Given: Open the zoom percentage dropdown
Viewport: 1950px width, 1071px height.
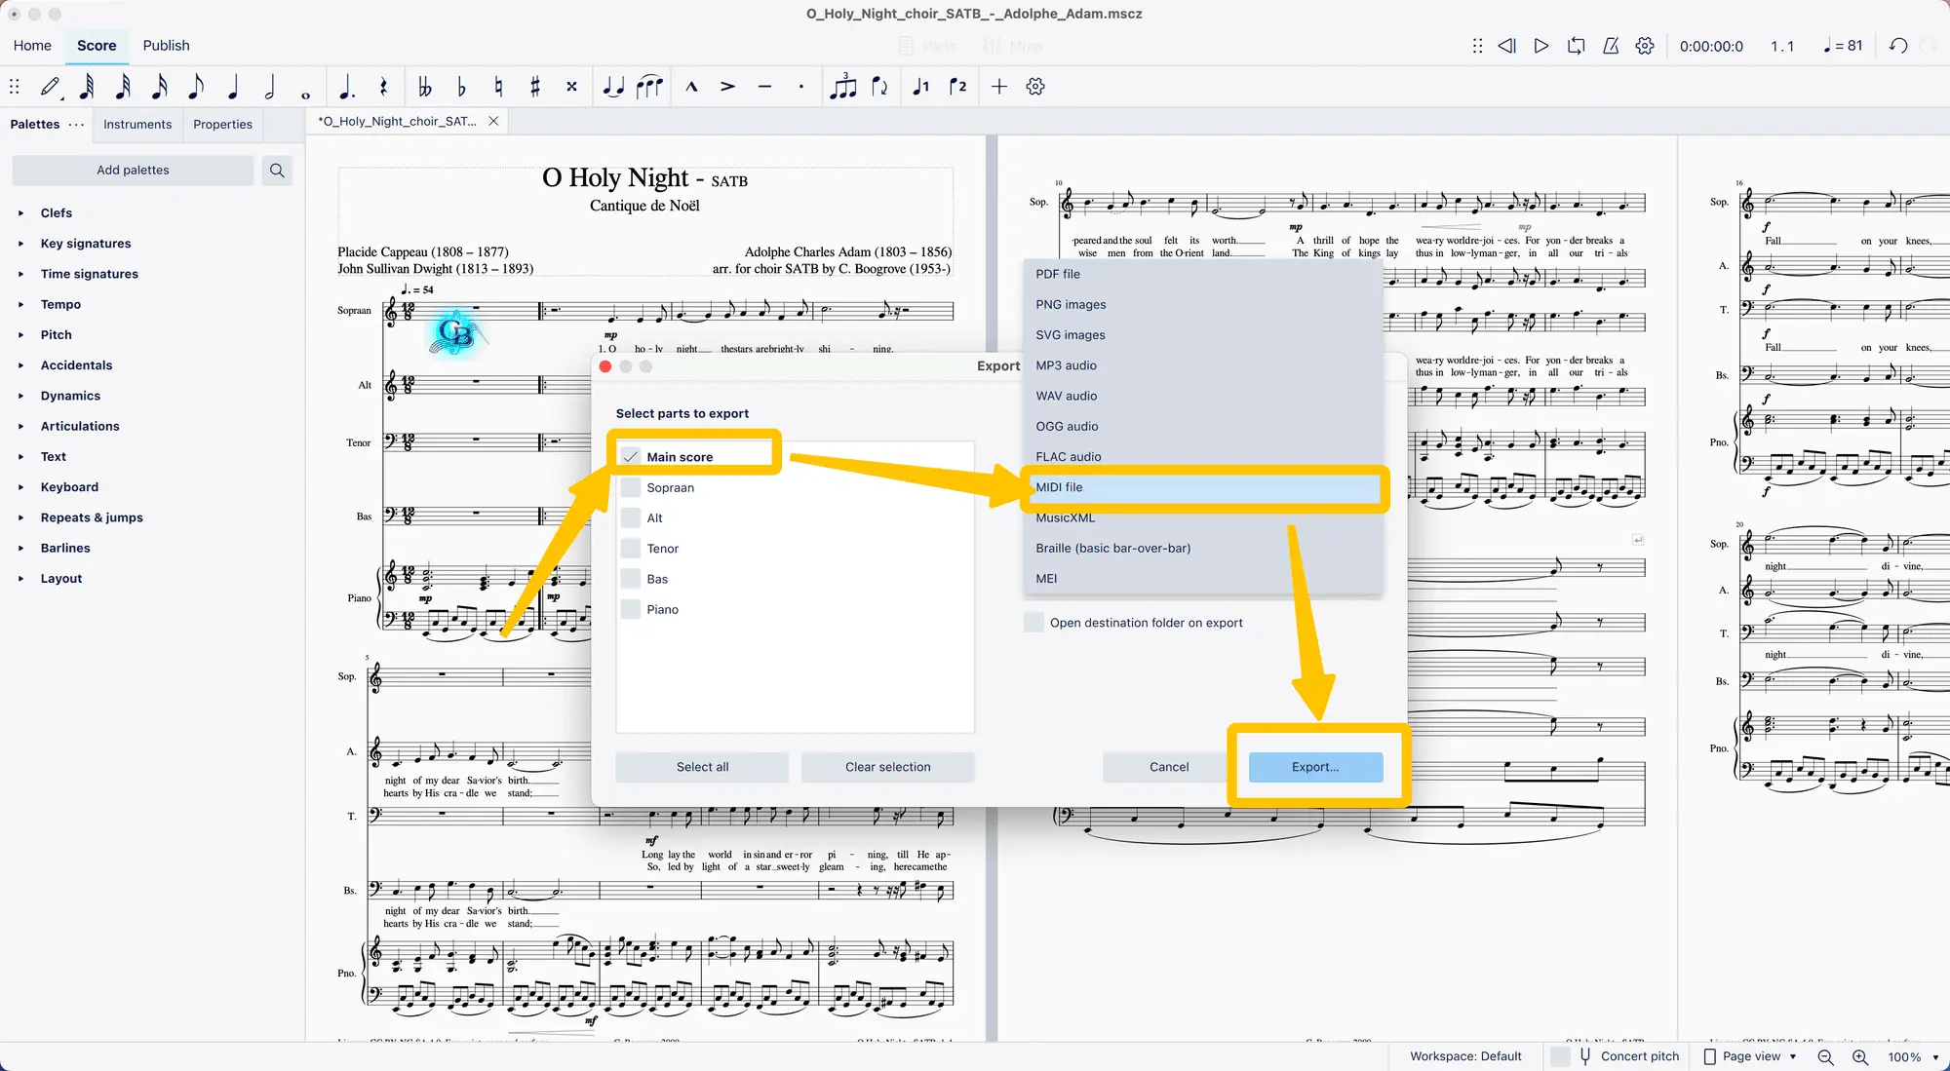Looking at the screenshot, I should click(1935, 1057).
